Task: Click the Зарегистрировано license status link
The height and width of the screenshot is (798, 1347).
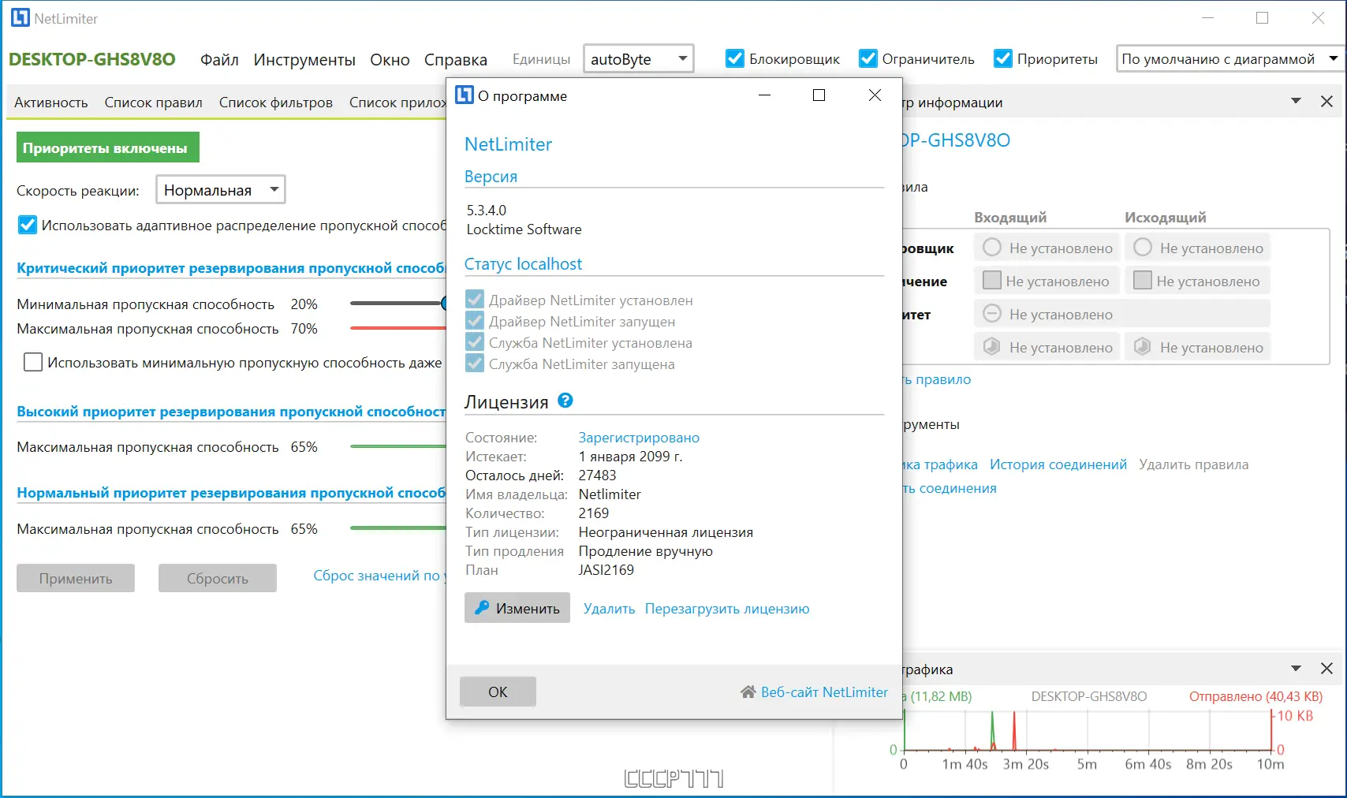Action: tap(639, 438)
